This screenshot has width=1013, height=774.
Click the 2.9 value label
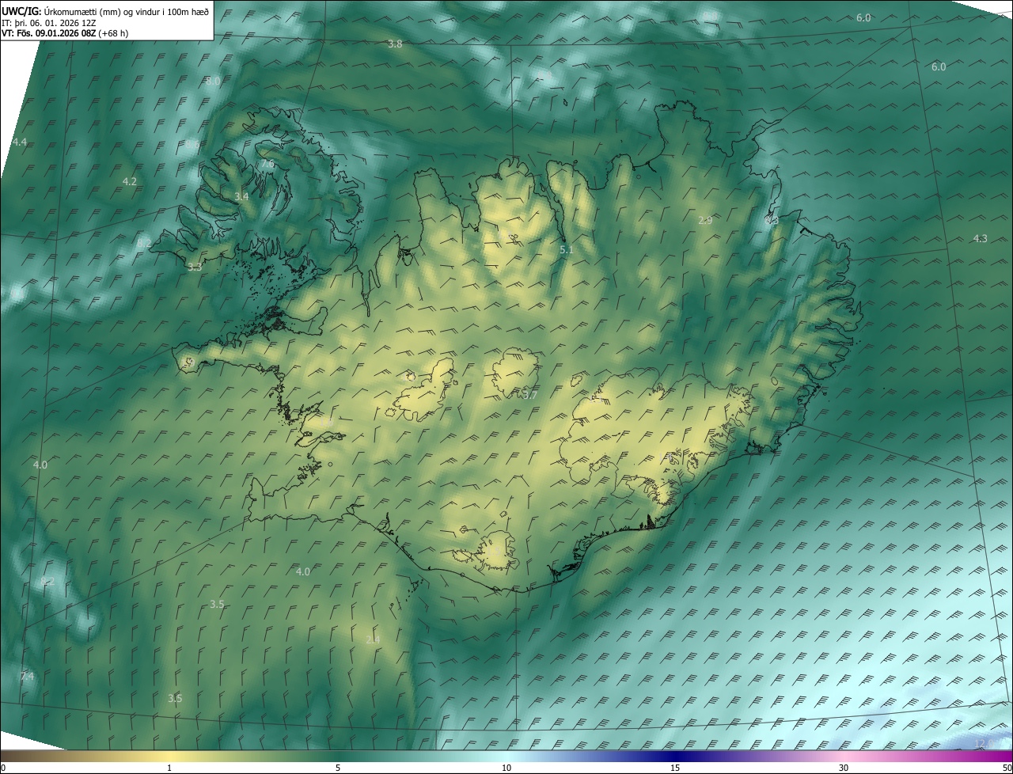tap(705, 221)
